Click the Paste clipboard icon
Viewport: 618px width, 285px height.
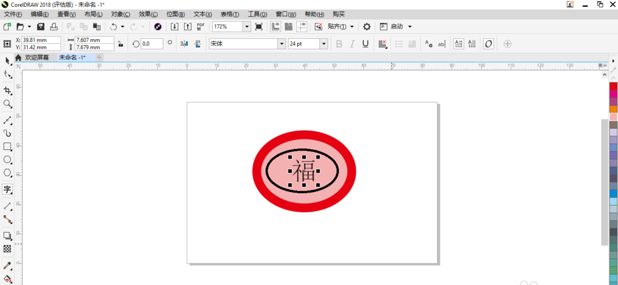point(96,27)
